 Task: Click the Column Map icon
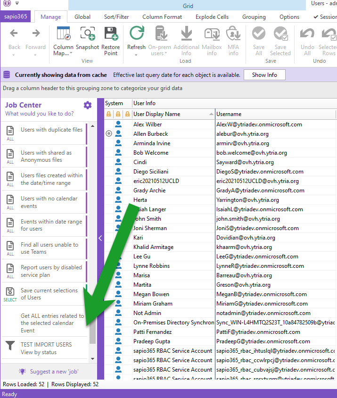63,34
